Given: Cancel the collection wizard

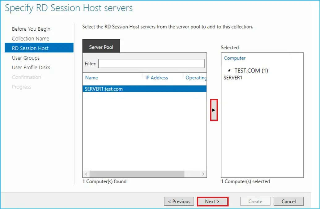Looking at the screenshot, I should coord(288,201).
